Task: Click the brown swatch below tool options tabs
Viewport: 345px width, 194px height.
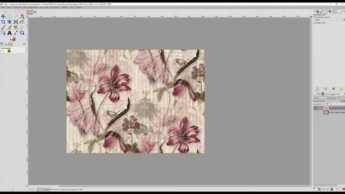Action: click(9, 51)
